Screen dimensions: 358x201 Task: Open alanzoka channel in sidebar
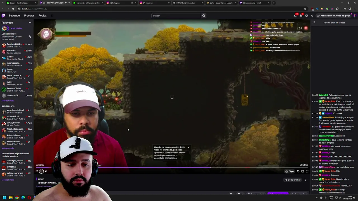coord(17,52)
